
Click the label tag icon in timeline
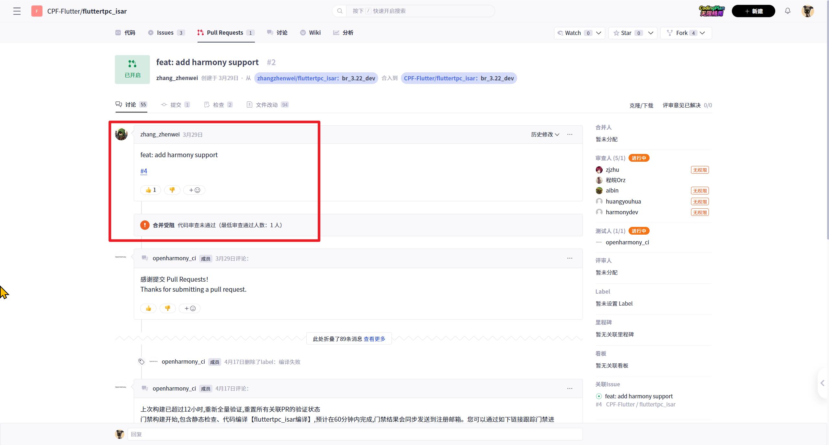142,362
